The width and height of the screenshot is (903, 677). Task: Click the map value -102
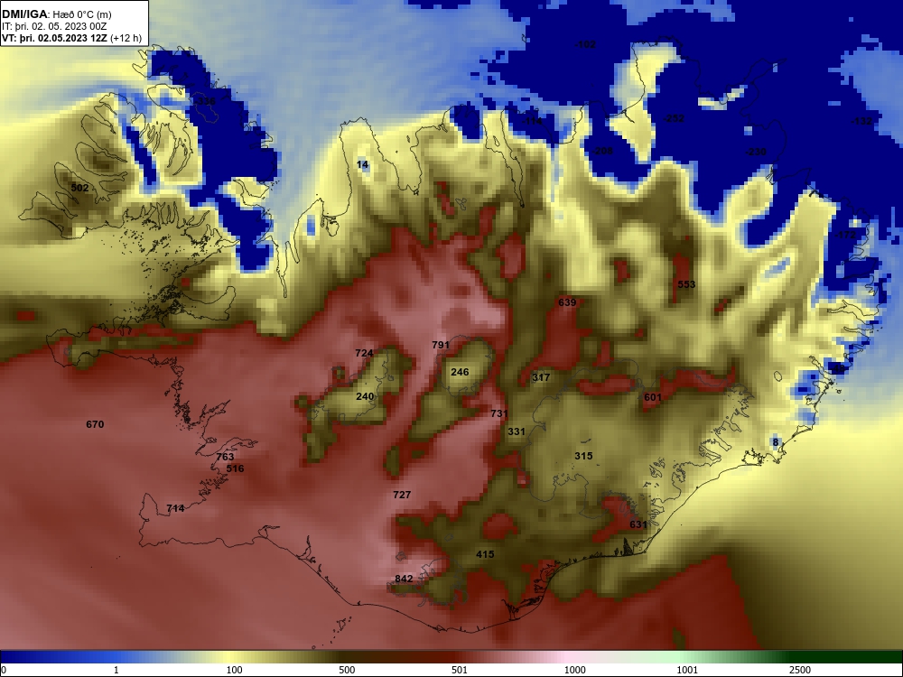585,44
